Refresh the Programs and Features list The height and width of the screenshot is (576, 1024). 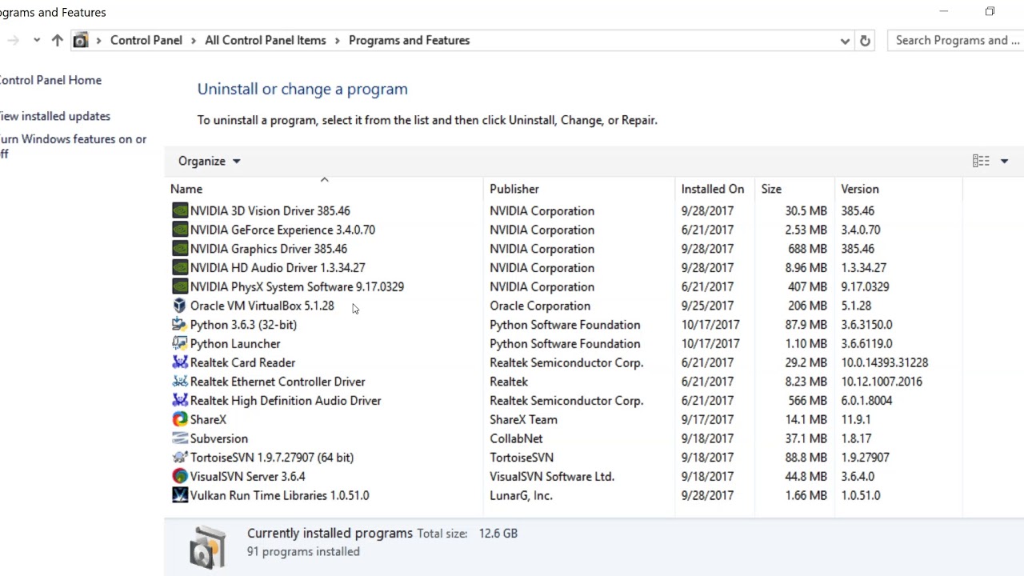[x=865, y=40]
